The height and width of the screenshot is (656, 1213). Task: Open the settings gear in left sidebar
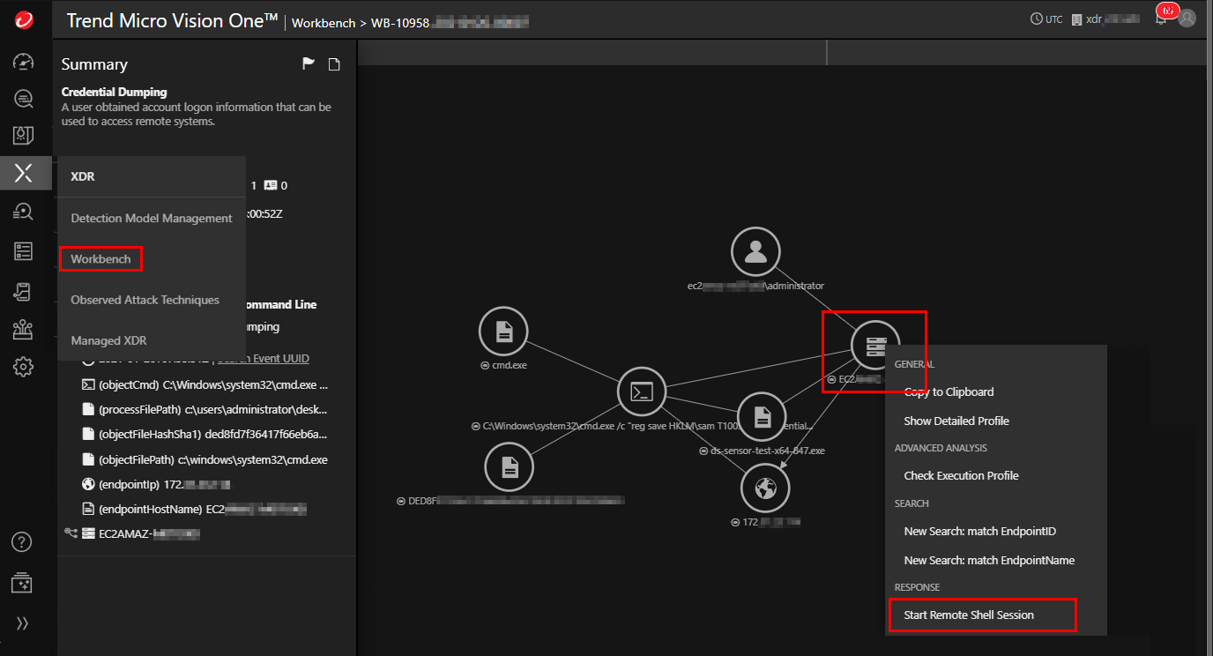[24, 367]
